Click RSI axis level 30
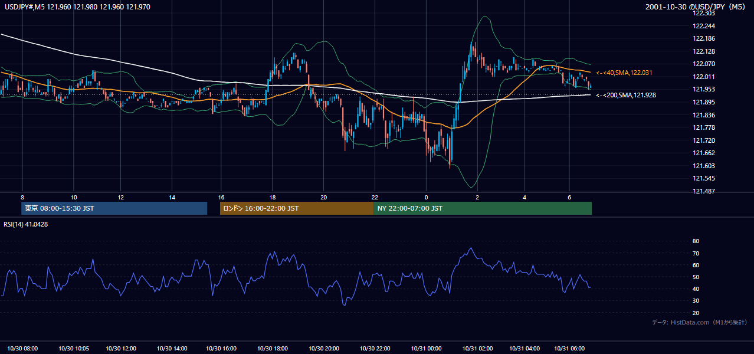This screenshot has height=354, width=754. click(696, 301)
